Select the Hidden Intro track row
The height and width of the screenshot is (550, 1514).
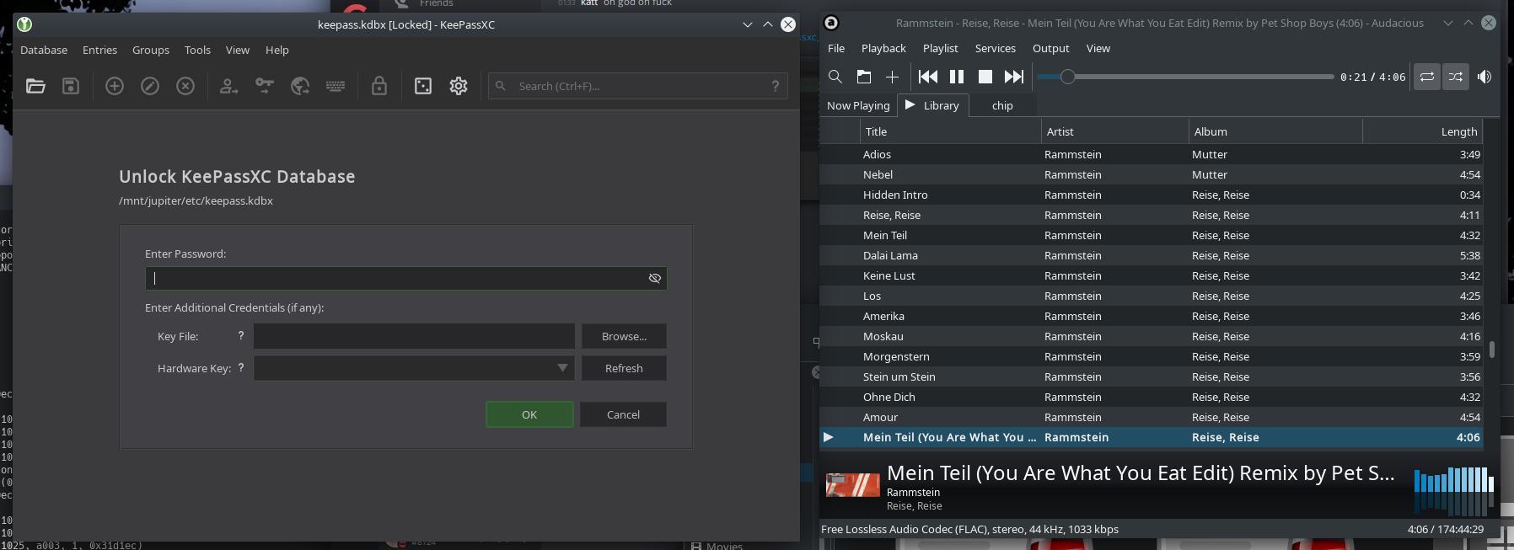(x=1152, y=195)
